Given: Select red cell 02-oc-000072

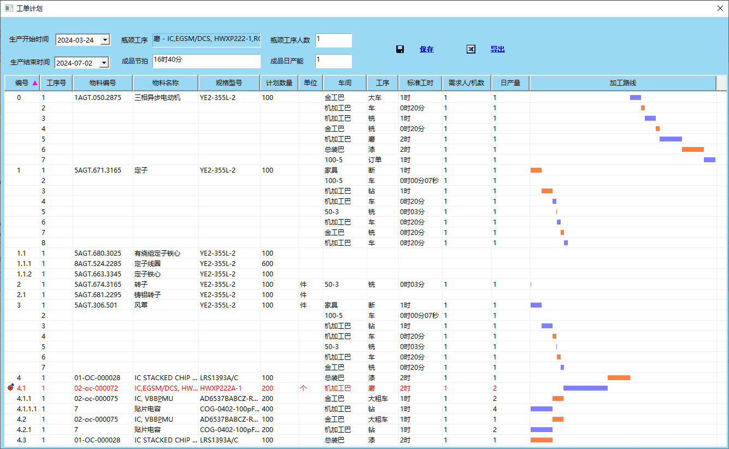Looking at the screenshot, I should pyautogui.click(x=103, y=388).
